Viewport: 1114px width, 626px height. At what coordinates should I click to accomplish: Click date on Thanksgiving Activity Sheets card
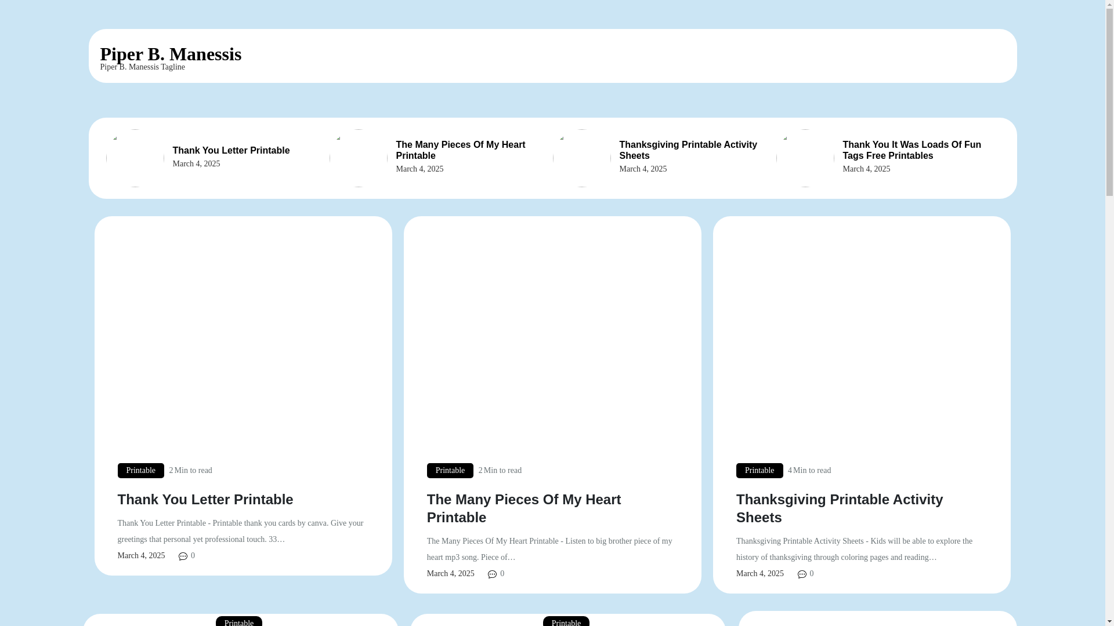point(760,574)
